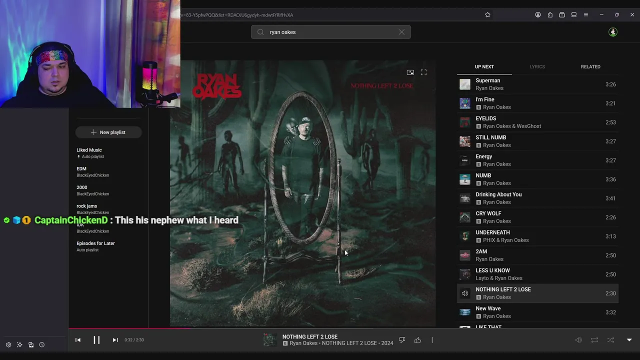Like the current song with thumbs up
Viewport: 640px width, 360px height.
click(x=417, y=340)
